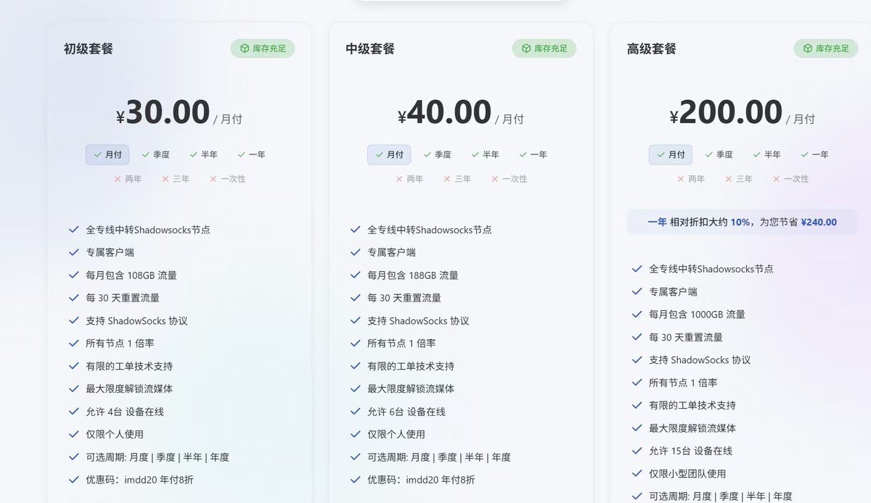Image resolution: width=871 pixels, height=503 pixels.
Task: Select 一年 billing in the 中级套餐 card
Action: 533,154
